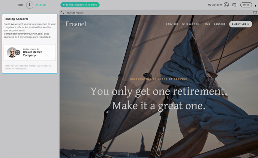The image size is (258, 158).
Task: Switch to the PUBLISH tab
Action: tap(42, 5)
